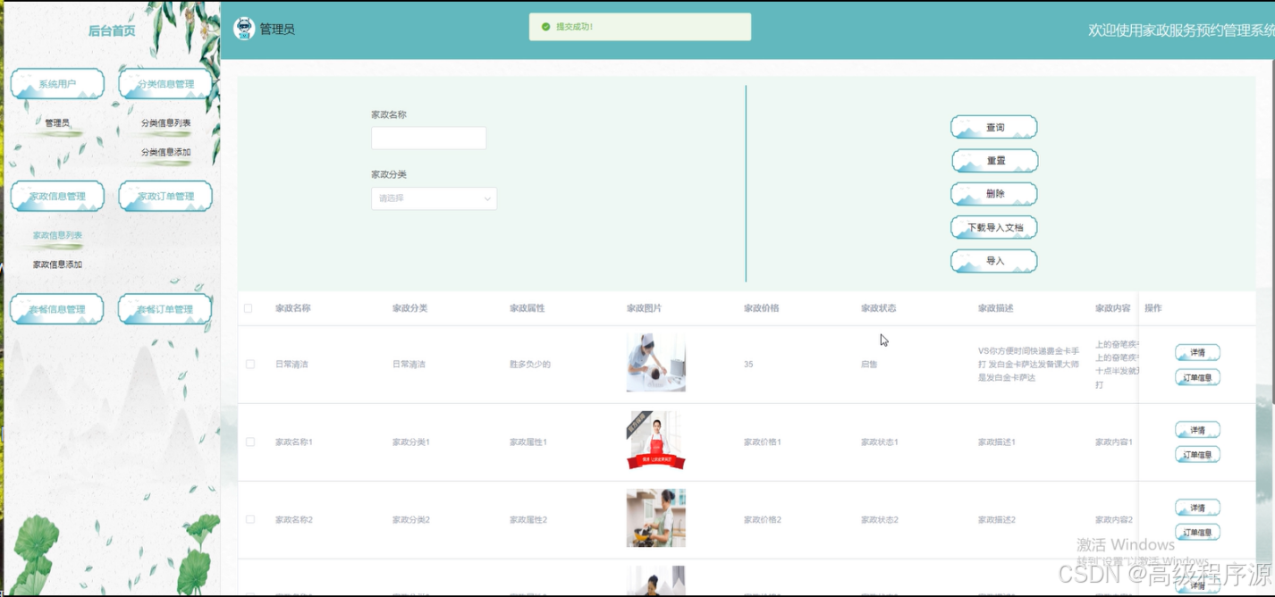Click the 家政属性1 cell
This screenshot has height=597, width=1275.
coord(528,442)
